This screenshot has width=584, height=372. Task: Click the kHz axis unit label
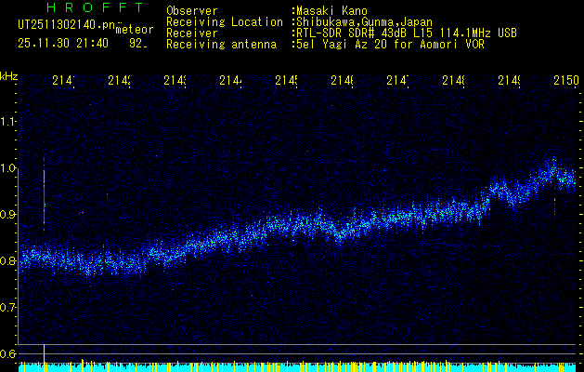(9, 75)
